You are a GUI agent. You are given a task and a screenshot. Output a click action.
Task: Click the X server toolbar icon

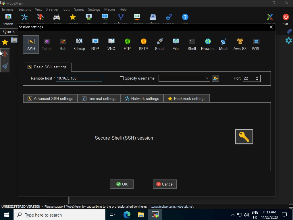coord(269,17)
